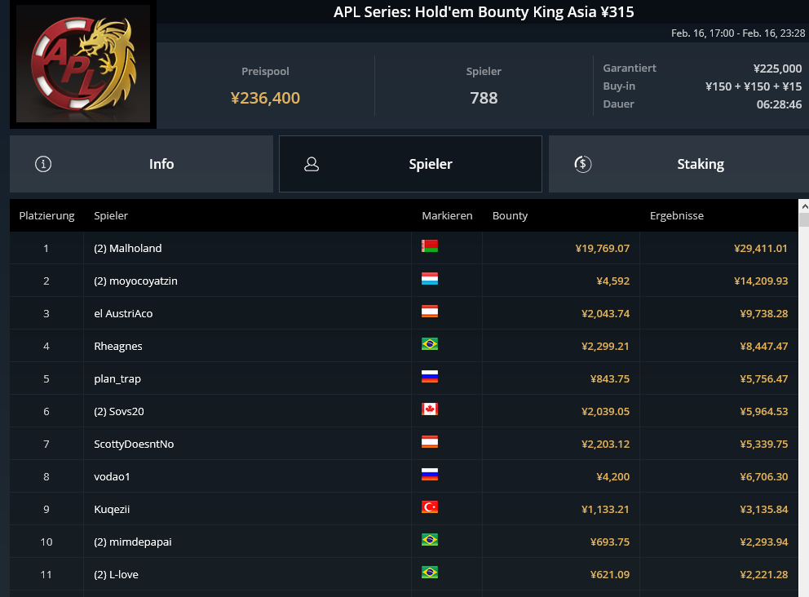Click the APL dragon chip logo
809x597 pixels.
point(83,64)
